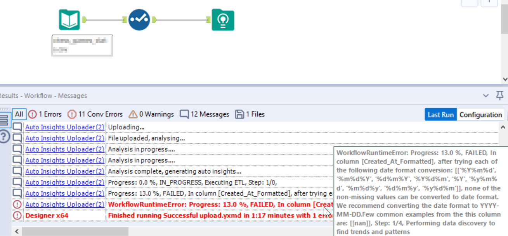
Task: Select the blue checkmark tool in the workflow
Action: tap(140, 19)
